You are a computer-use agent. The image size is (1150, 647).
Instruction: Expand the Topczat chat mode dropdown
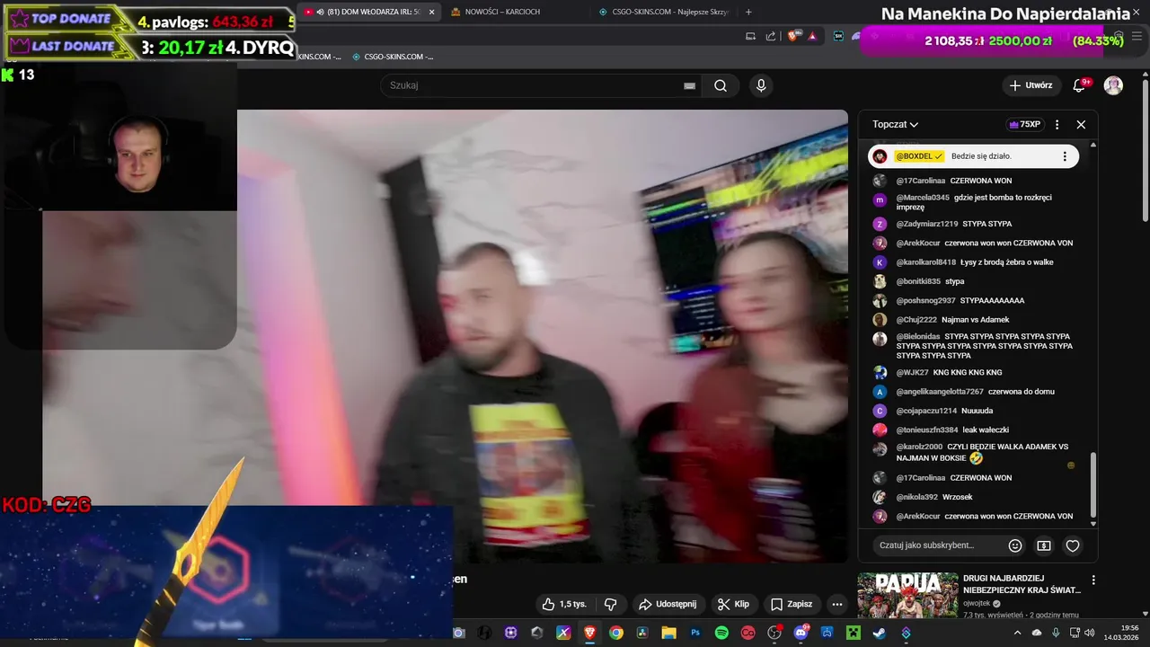click(895, 124)
